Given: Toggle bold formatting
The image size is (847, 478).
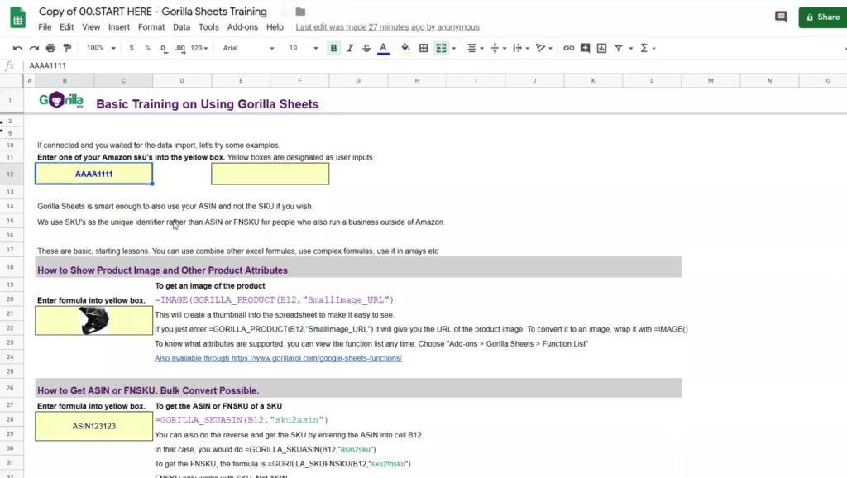Looking at the screenshot, I should coord(334,48).
